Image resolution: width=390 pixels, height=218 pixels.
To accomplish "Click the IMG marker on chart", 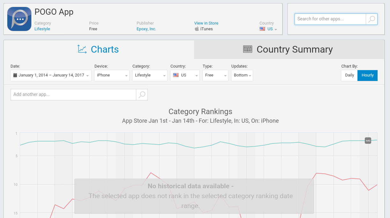I will (368, 141).
